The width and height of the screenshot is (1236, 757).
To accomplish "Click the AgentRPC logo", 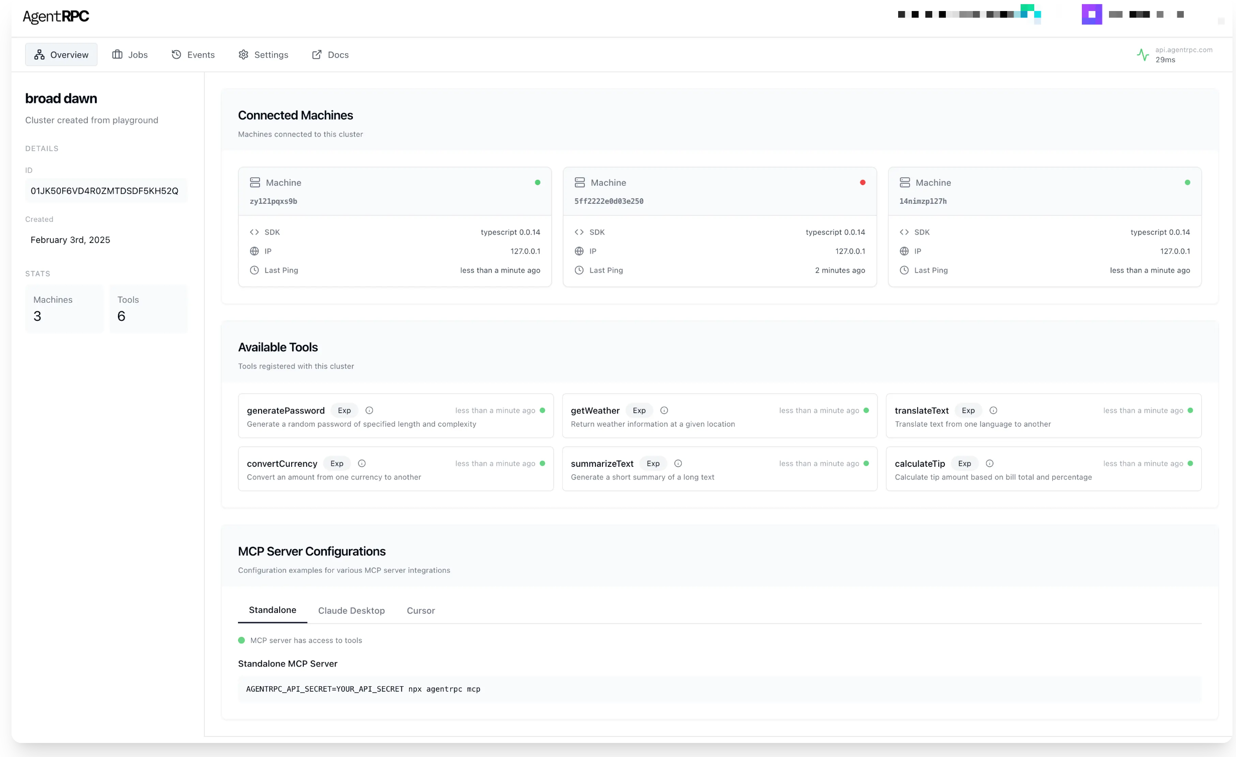I will [56, 17].
